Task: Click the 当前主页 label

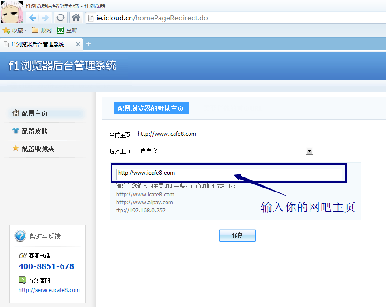Action: [x=121, y=135]
